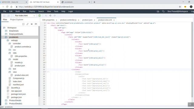
Task: Reload the browser page
Action: point(7,7)
